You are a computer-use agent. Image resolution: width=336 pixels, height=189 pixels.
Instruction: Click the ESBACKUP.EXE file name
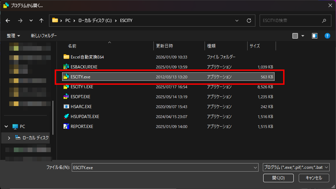click(84, 67)
